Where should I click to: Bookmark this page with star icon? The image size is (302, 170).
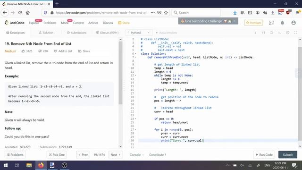[x=166, y=13]
